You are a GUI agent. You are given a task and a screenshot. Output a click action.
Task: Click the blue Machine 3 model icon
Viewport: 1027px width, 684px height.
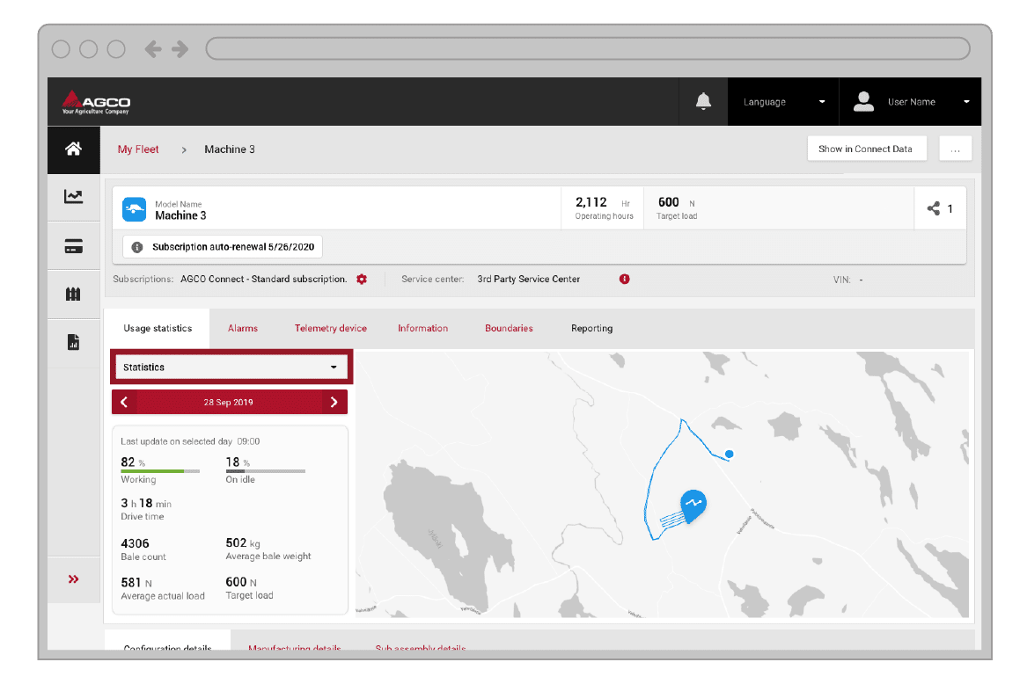[135, 209]
